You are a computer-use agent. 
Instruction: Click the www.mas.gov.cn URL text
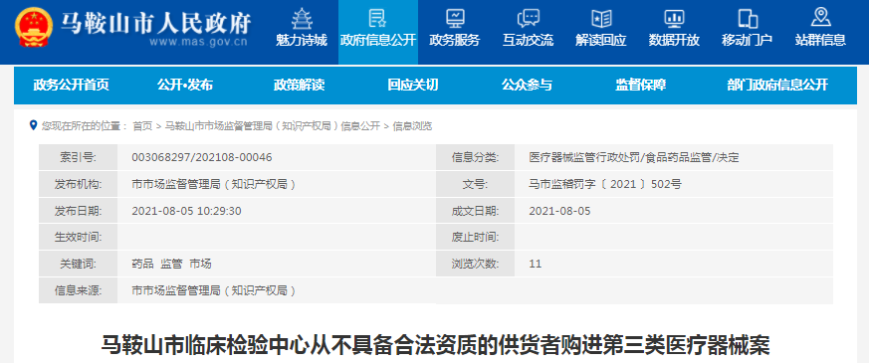198,42
